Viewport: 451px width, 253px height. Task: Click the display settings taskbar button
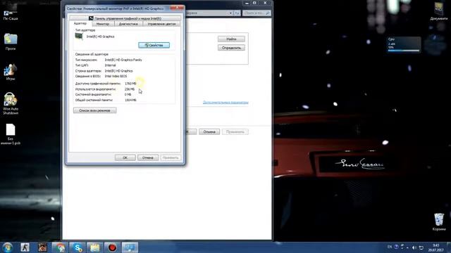pyautogui.click(x=130, y=247)
